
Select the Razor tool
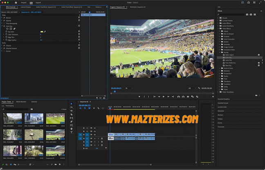[72, 115]
